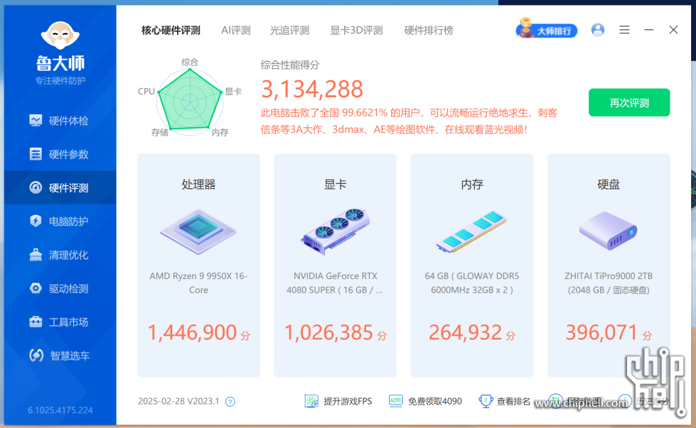Open 工具市场 in the sidebar

coord(60,322)
